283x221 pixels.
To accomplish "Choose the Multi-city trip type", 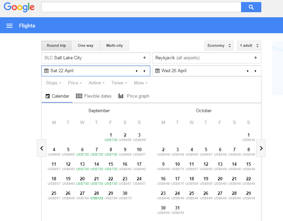I will click(x=114, y=46).
